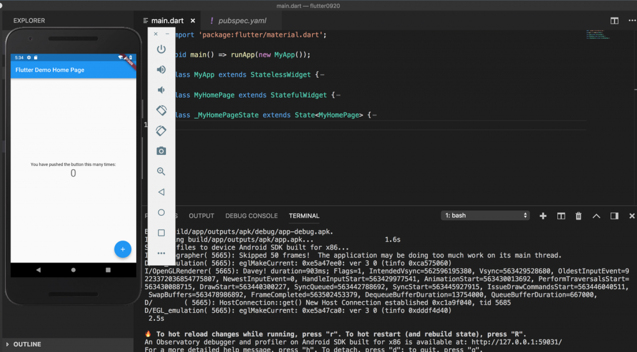The image size is (637, 352).
Task: Click emulator toolbar back triangle icon
Action: [161, 192]
